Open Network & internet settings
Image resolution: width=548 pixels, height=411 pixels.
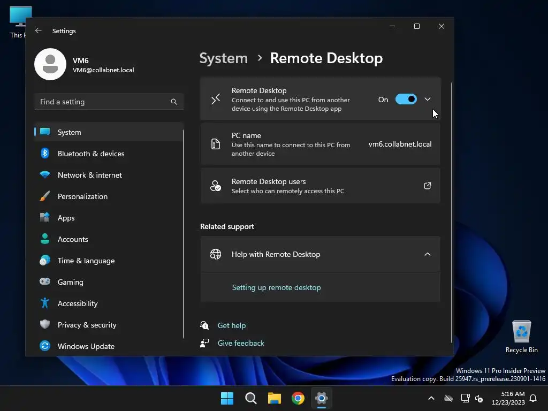click(109, 175)
